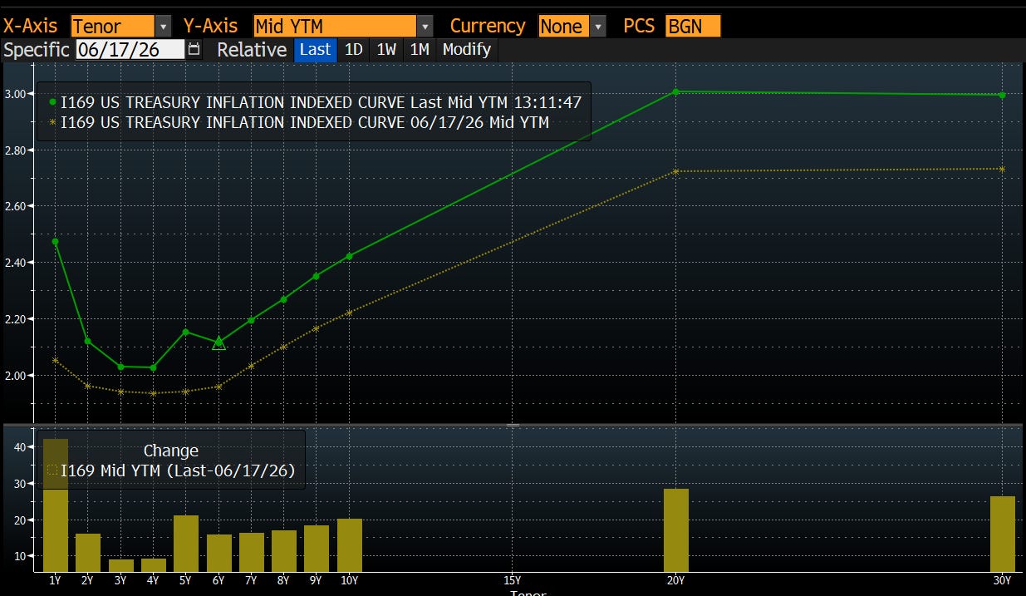Select the 1M relative tab
Screen dimensions: 1026x596
420,49
